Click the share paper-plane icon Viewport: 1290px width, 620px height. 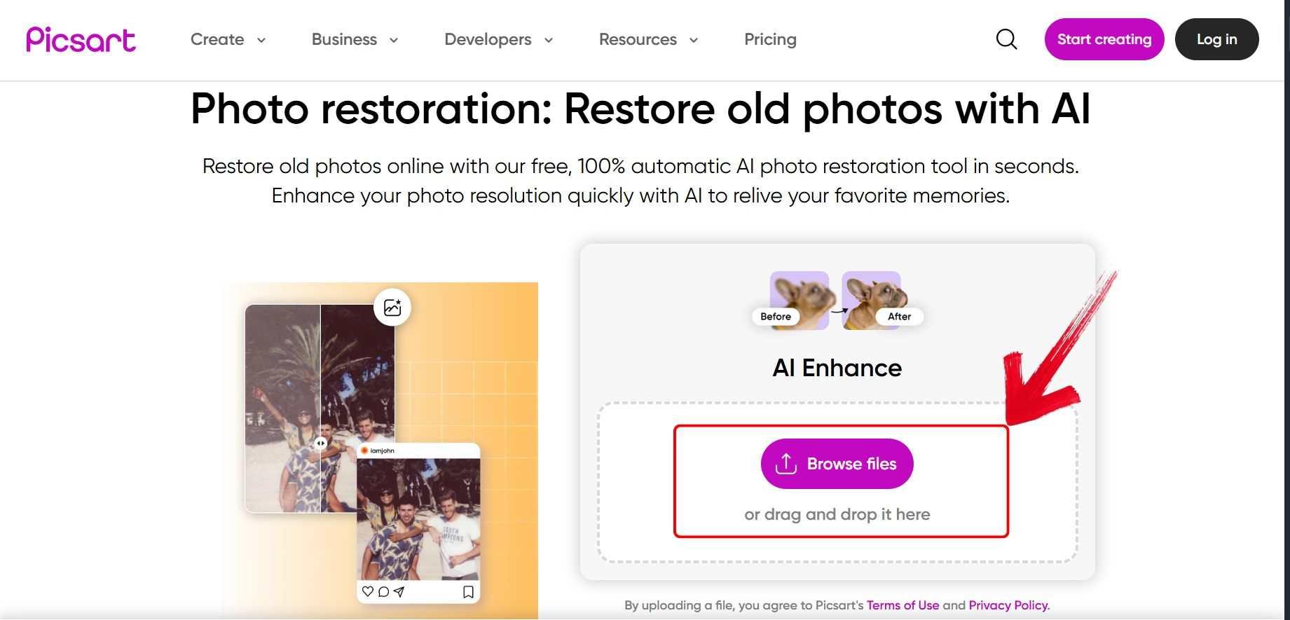click(x=399, y=591)
